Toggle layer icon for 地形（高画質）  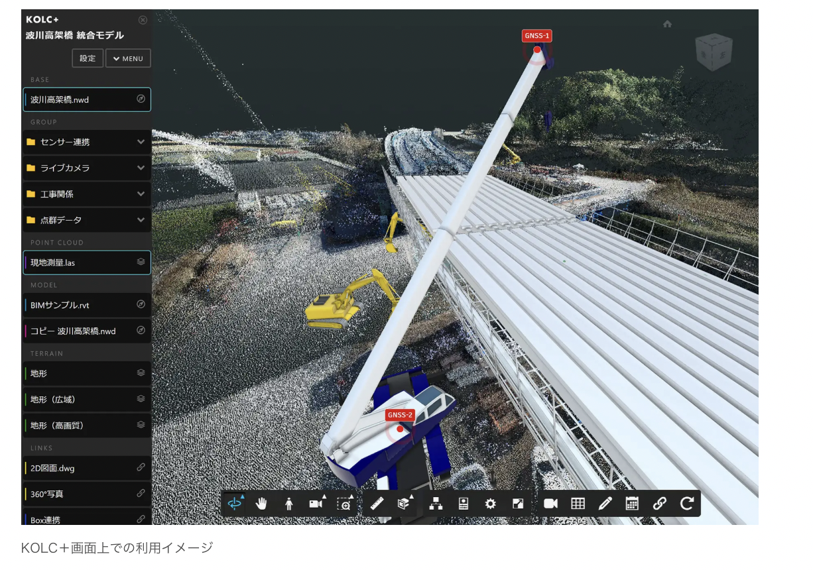point(141,424)
